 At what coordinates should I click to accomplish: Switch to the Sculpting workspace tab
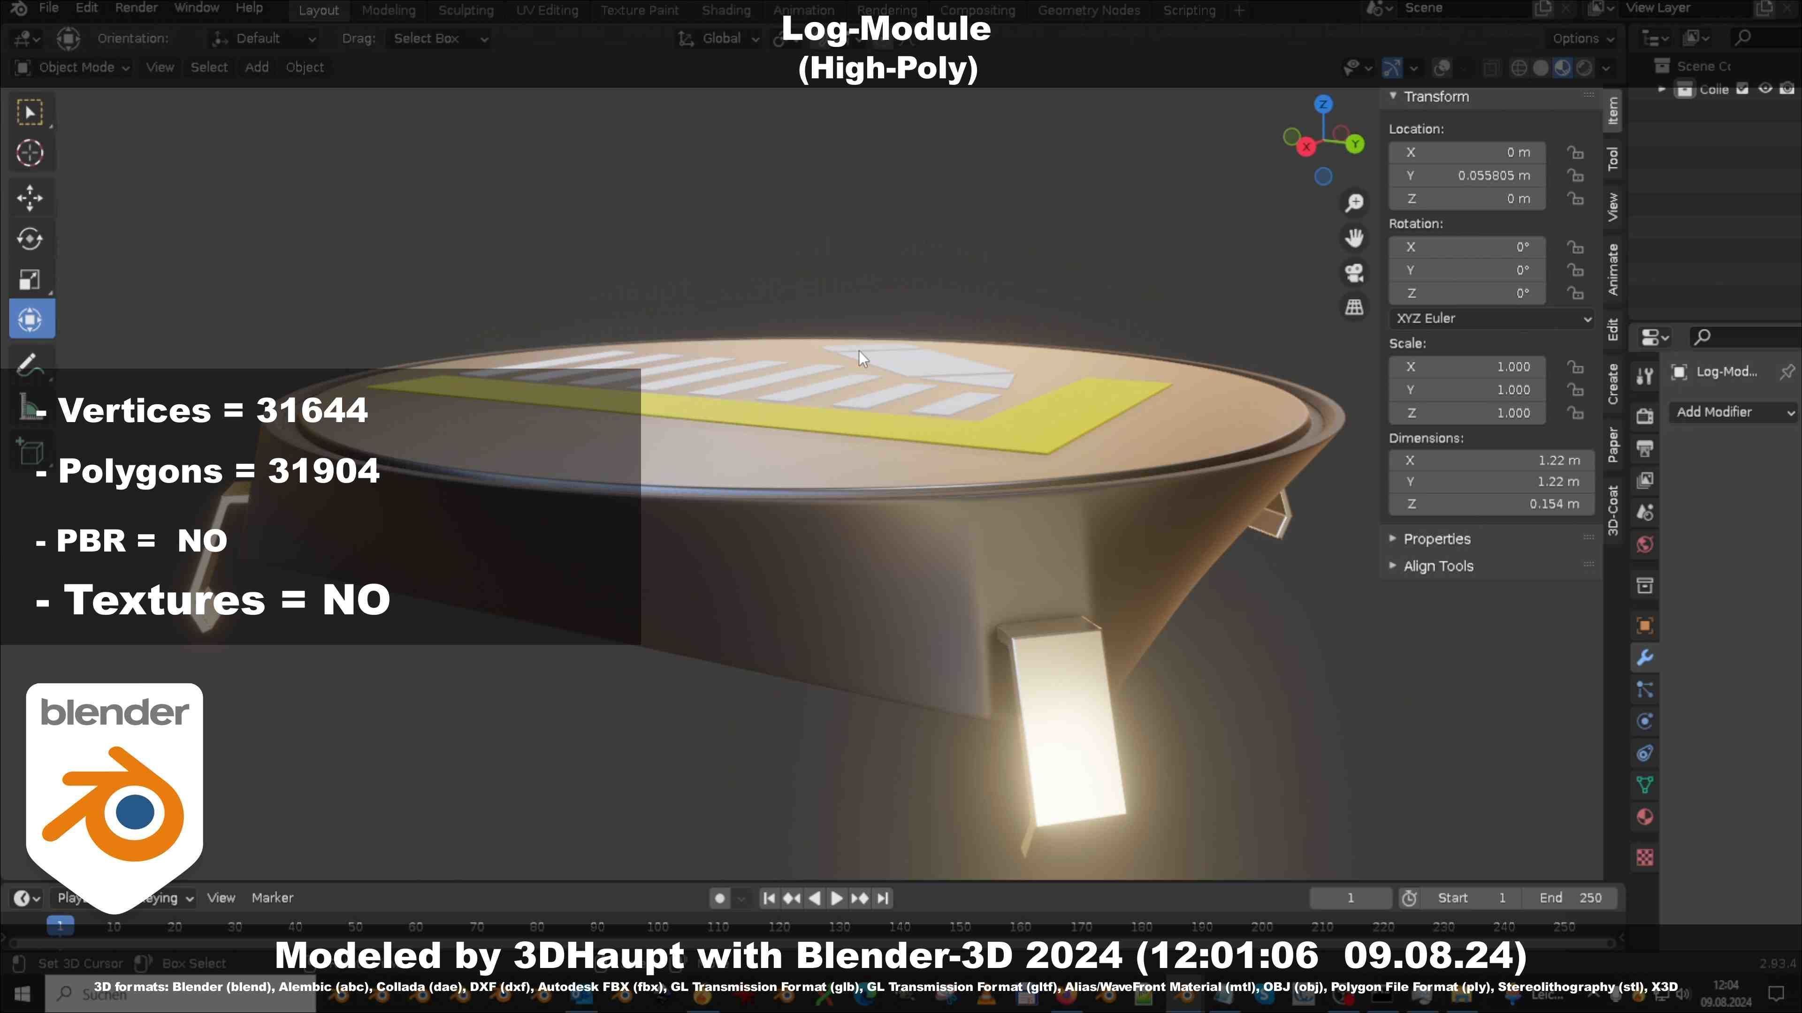click(466, 10)
